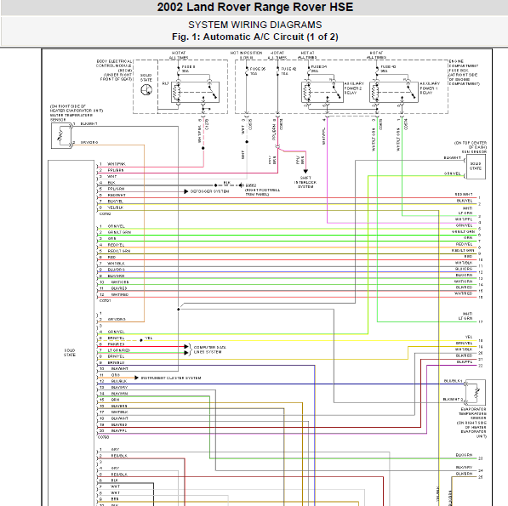Viewport: 508px width, 506px height.
Task: Click the C0791 connector label
Action: tap(105, 300)
